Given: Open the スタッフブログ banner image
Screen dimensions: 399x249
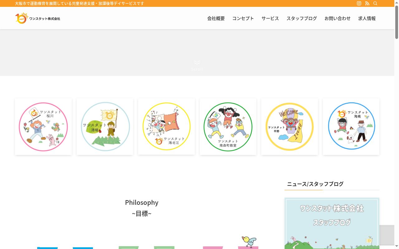Looking at the screenshot, I should pos(332,223).
